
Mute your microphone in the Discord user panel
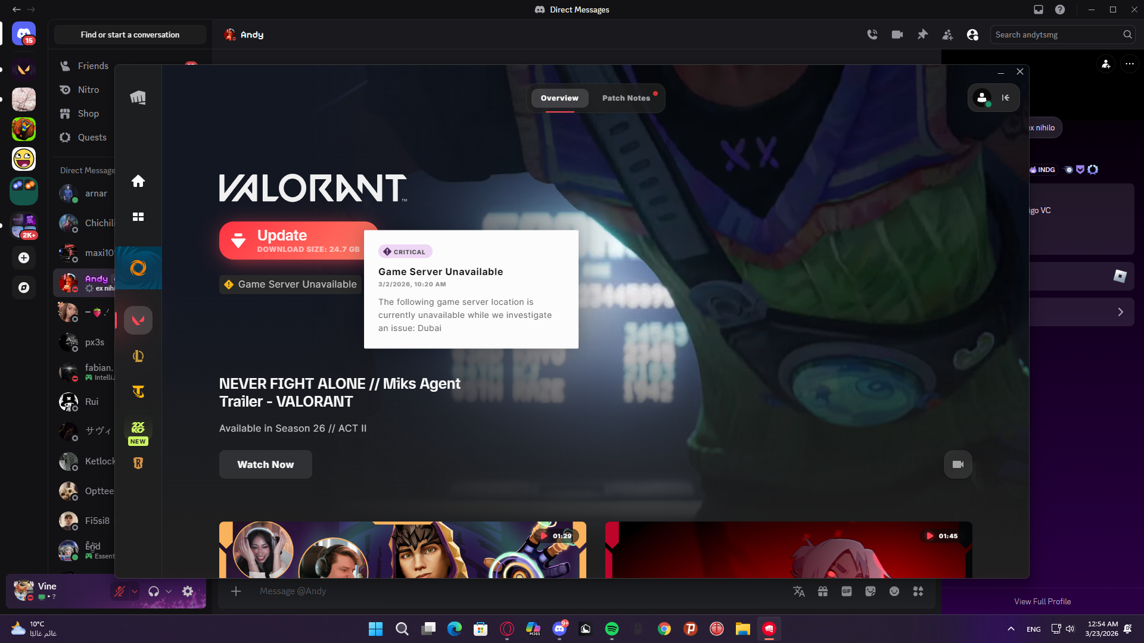tap(119, 591)
